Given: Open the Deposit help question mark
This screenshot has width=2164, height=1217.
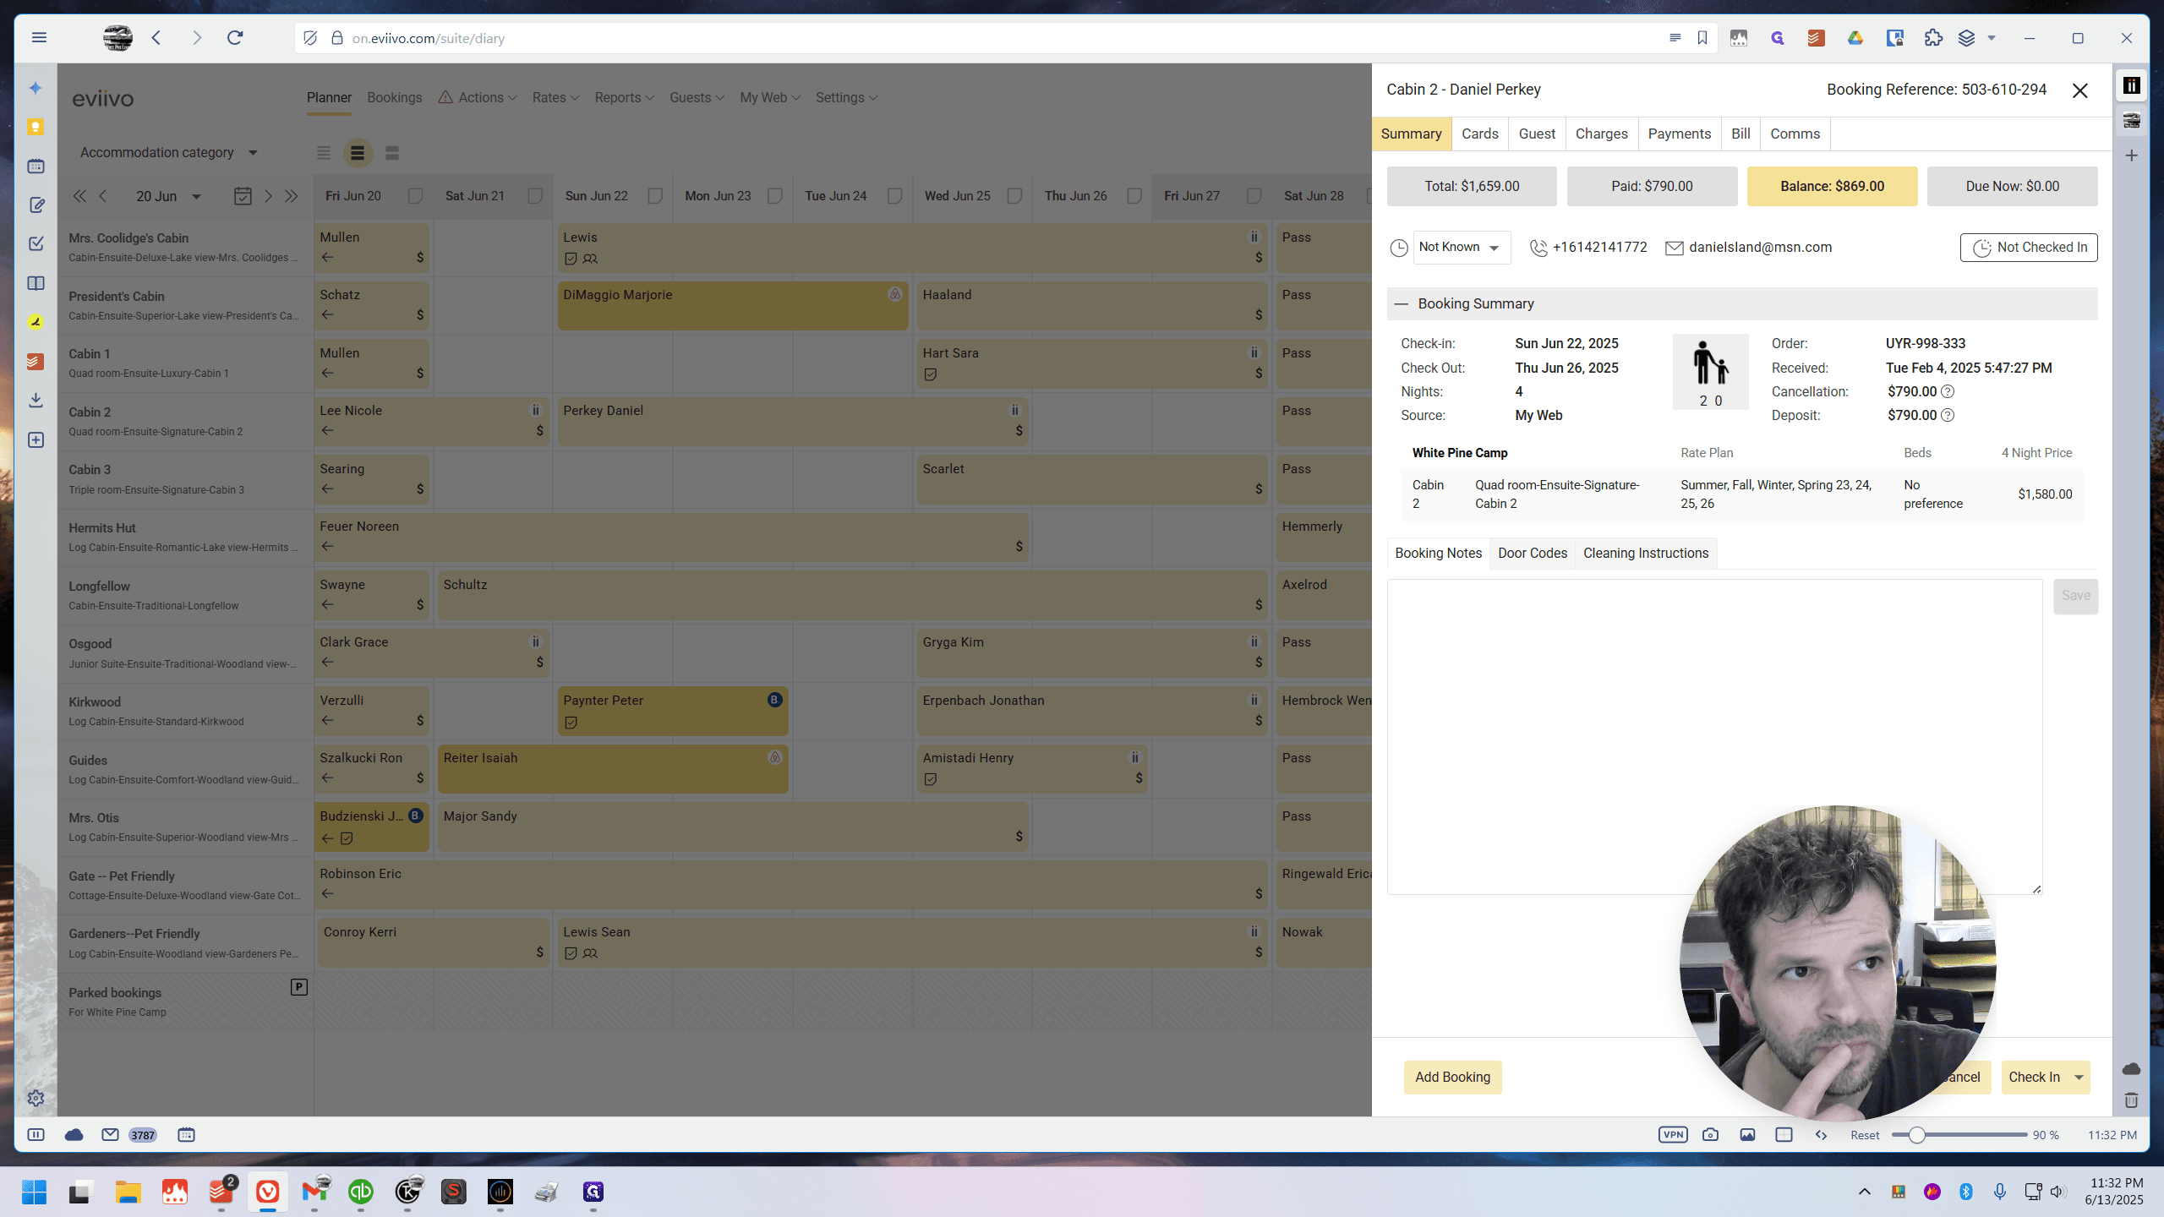Looking at the screenshot, I should pyautogui.click(x=1948, y=415).
